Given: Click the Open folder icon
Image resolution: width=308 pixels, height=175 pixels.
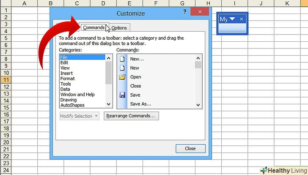Looking at the screenshot, I should 122,77.
